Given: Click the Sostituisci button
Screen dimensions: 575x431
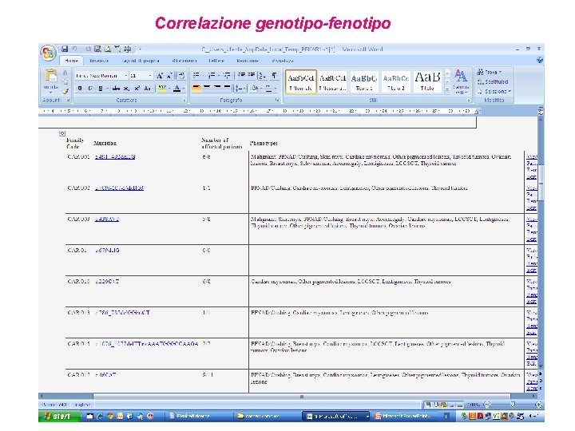Looking at the screenshot, I should click(x=493, y=81).
